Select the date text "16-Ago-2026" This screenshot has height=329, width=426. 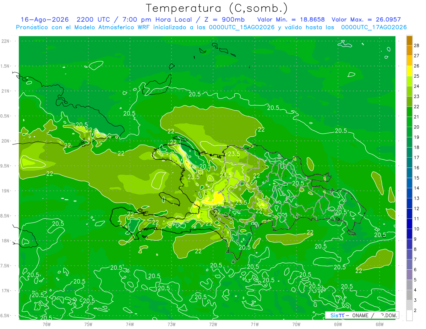pos(44,20)
